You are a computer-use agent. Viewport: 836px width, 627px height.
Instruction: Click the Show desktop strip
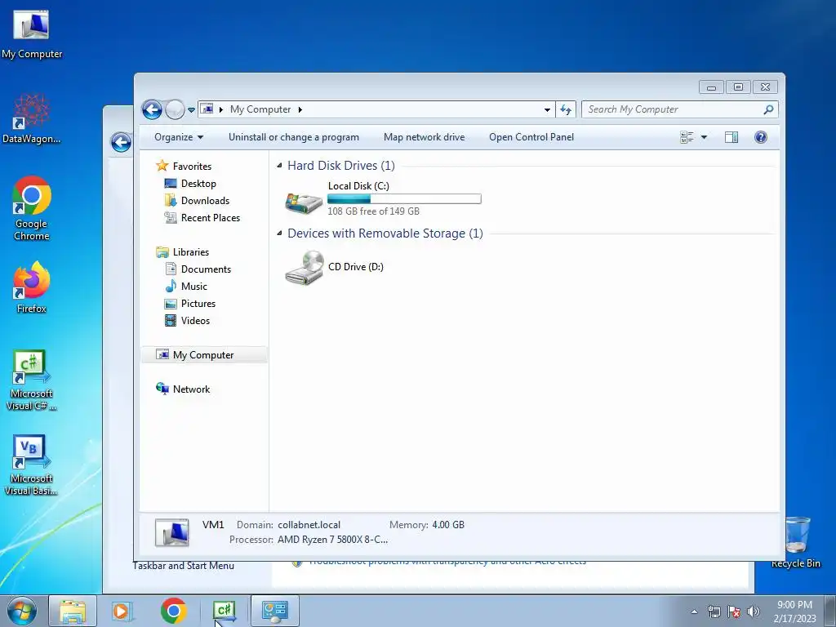[830, 611]
